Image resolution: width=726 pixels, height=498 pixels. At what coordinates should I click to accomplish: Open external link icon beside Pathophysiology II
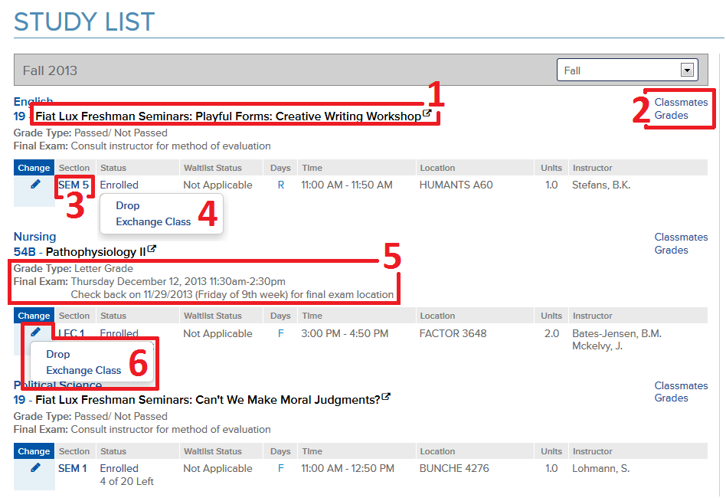click(152, 250)
